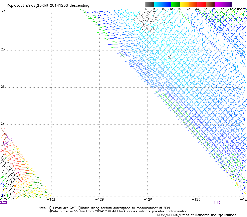Click the '>50 knots' legend label
247x217 pixels.
(x=237, y=9)
